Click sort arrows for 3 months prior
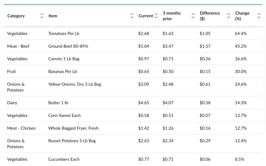Image resolution: width=266 pixels, height=166 pixels. [x=193, y=16]
